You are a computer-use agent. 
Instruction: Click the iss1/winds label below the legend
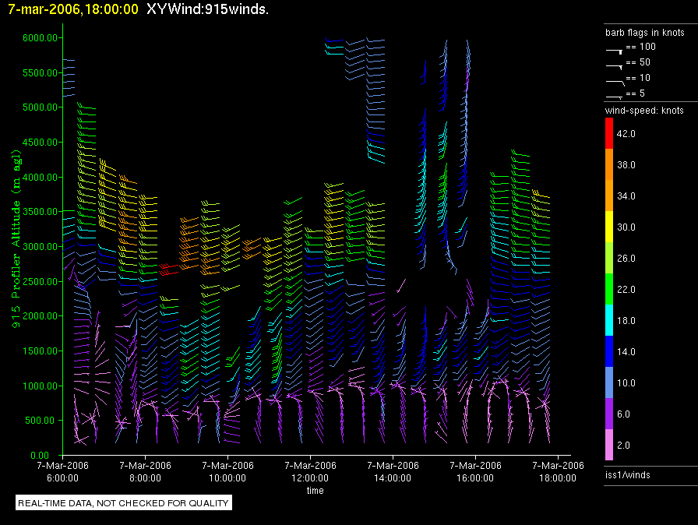[628, 474]
